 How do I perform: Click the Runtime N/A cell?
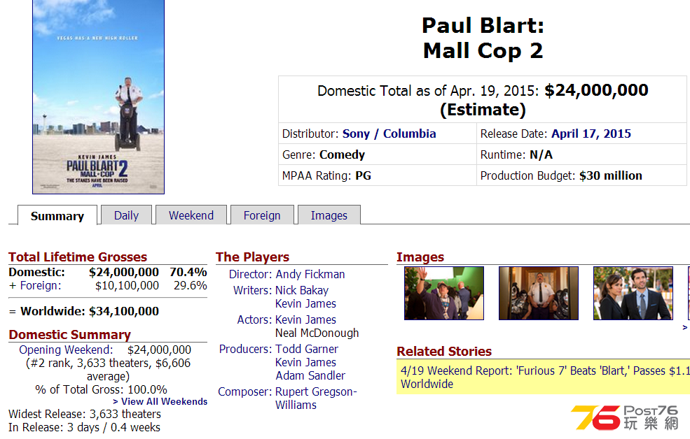[581, 154]
